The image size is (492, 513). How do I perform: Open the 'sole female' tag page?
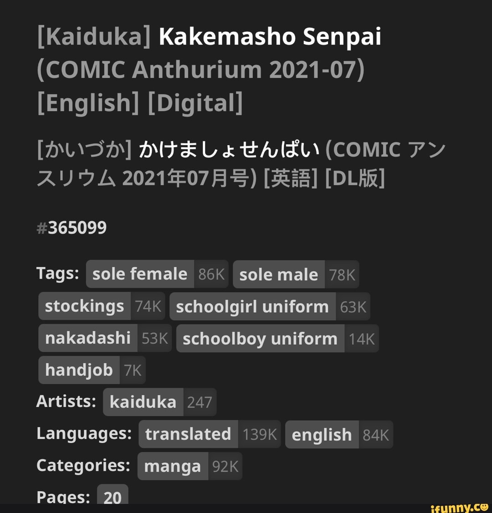pos(139,274)
